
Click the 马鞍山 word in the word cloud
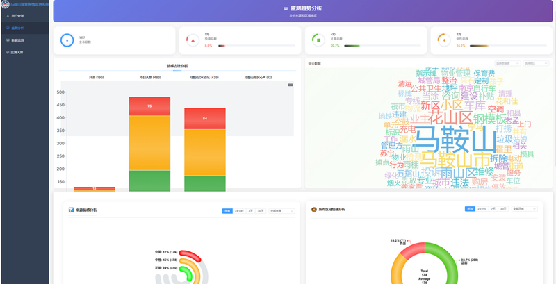[455, 139]
